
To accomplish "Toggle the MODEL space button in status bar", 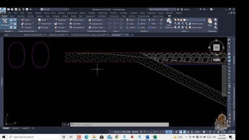I will click(x=135, y=132).
